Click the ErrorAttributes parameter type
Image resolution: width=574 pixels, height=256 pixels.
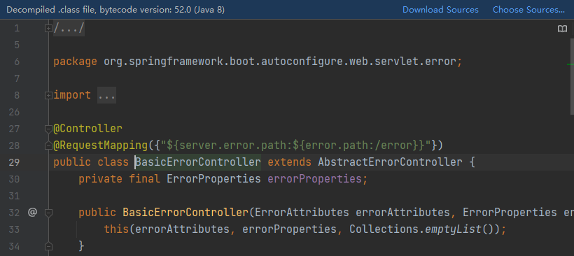click(x=302, y=213)
